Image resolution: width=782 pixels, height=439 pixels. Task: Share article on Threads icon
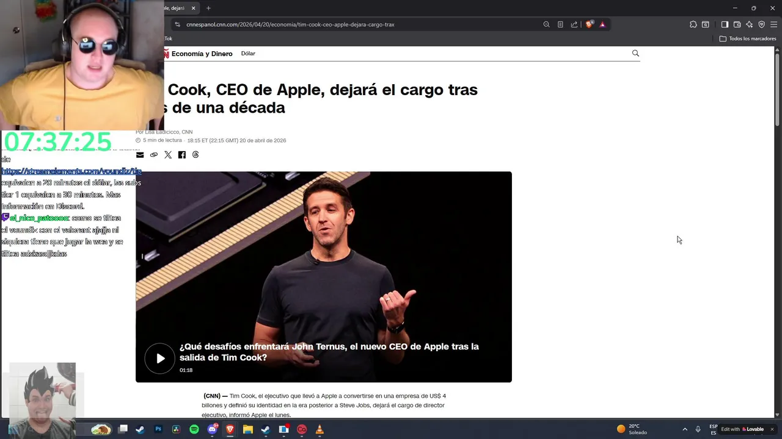pos(195,155)
